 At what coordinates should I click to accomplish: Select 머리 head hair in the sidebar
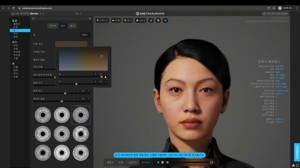pyautogui.click(x=15, y=46)
